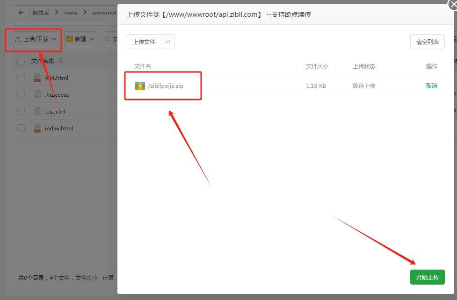Close the upload dialog with the X icon
The height and width of the screenshot is (300, 457).
(452, 4)
